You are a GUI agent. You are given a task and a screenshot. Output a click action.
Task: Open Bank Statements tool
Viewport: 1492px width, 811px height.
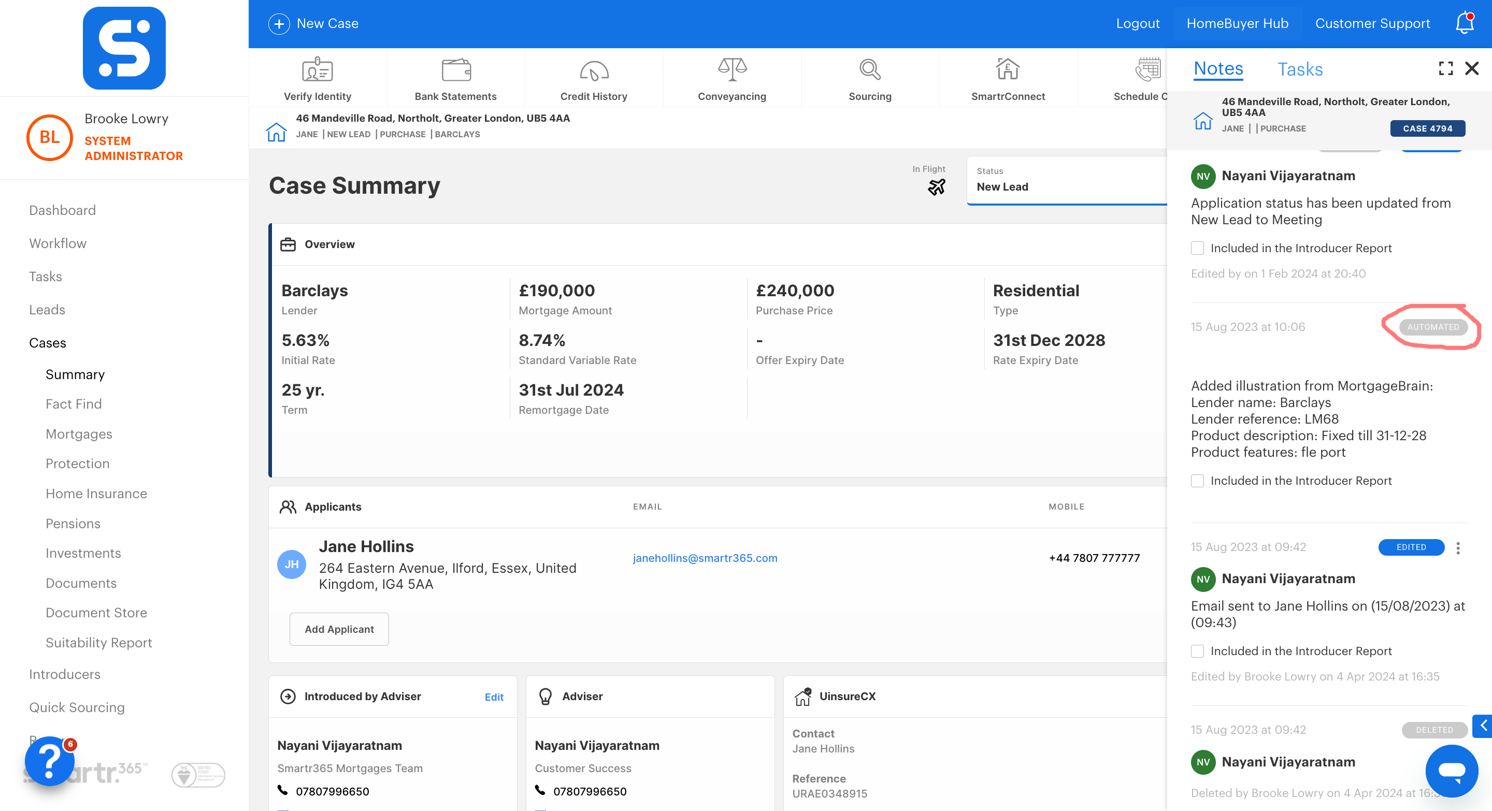pyautogui.click(x=456, y=79)
